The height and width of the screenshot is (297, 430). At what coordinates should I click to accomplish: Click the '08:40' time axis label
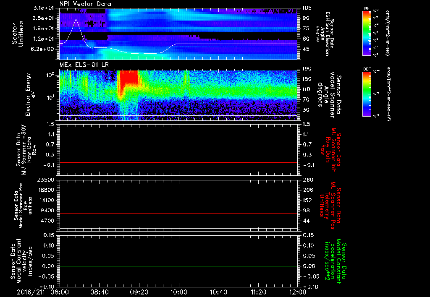(x=99, y=292)
